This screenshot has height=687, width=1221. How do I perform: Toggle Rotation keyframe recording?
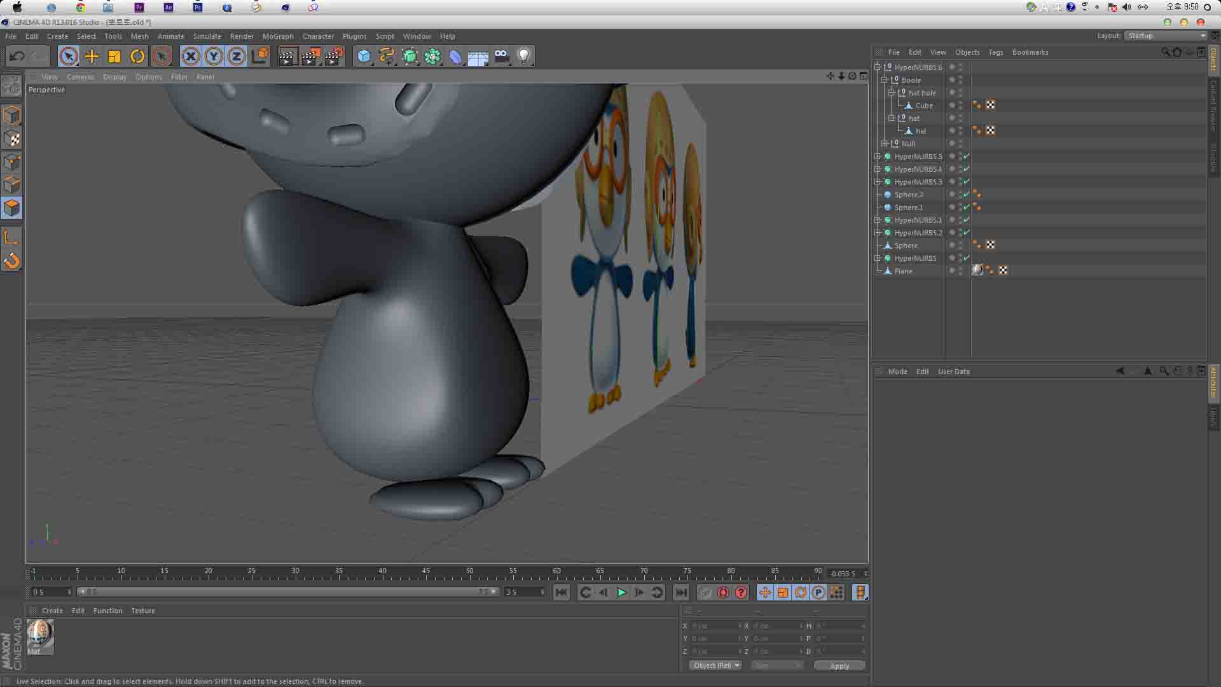pyautogui.click(x=801, y=592)
